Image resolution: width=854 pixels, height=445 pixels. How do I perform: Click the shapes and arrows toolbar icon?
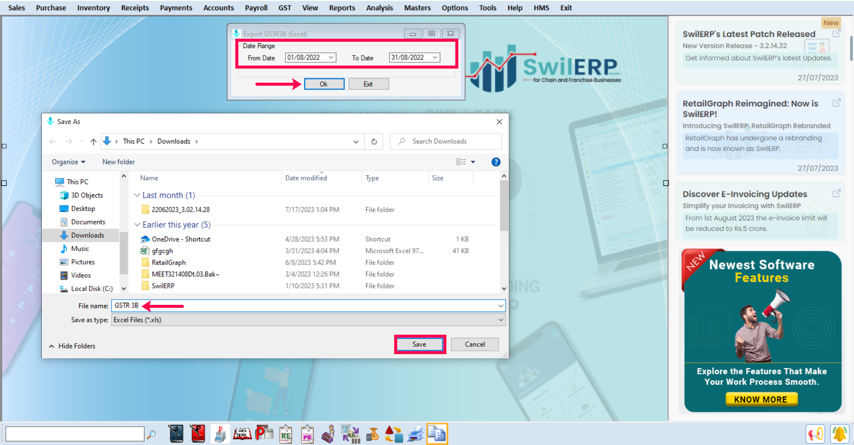tap(394, 434)
